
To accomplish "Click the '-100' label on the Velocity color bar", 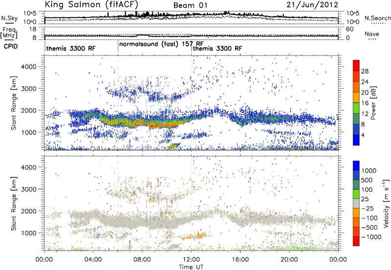I will coord(369,218).
